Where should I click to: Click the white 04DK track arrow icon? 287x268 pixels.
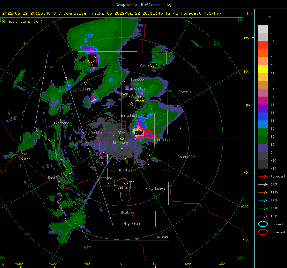tap(263, 185)
